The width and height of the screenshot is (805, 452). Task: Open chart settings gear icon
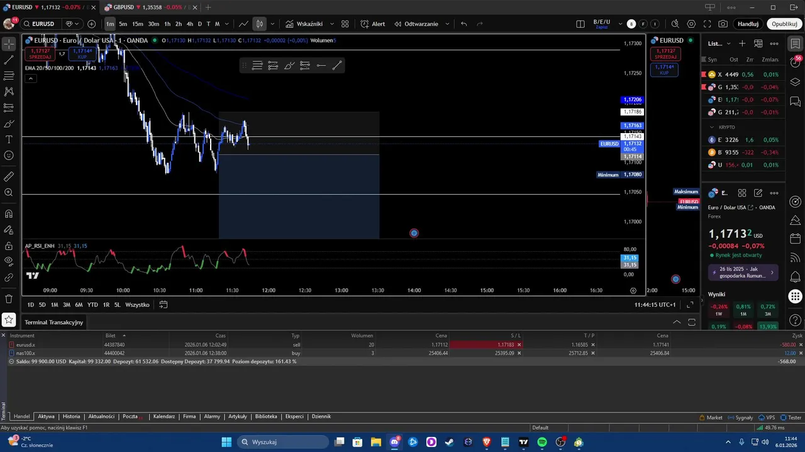click(x=691, y=24)
